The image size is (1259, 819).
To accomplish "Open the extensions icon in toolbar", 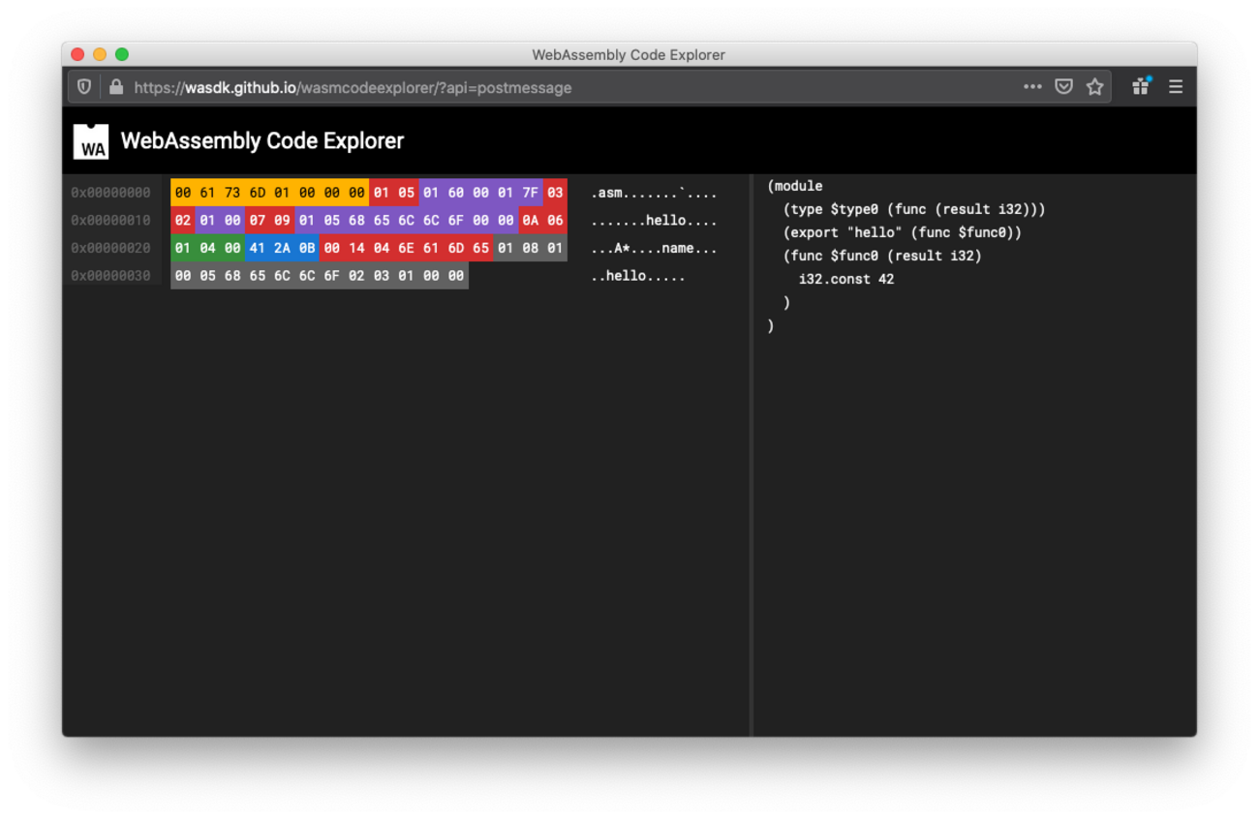I will point(1141,86).
